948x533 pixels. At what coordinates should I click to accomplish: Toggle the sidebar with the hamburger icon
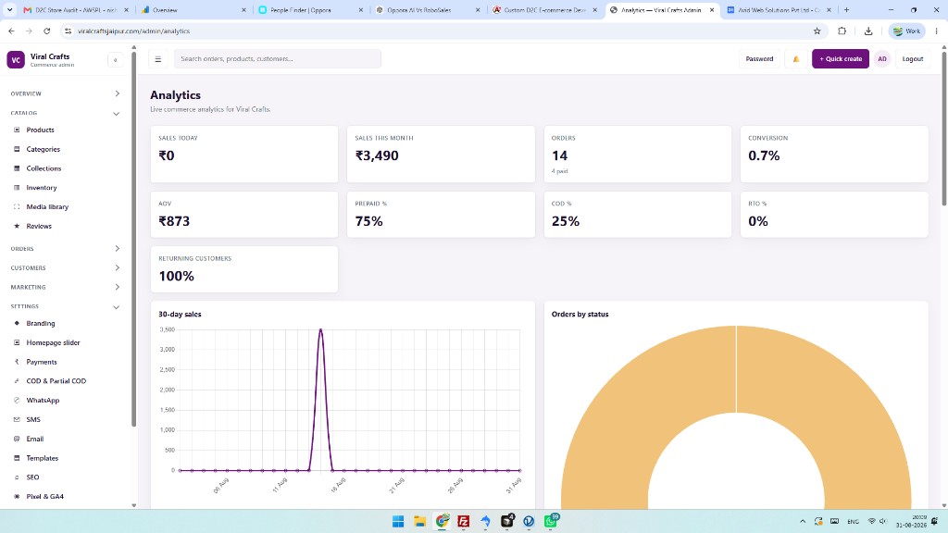[x=157, y=59]
